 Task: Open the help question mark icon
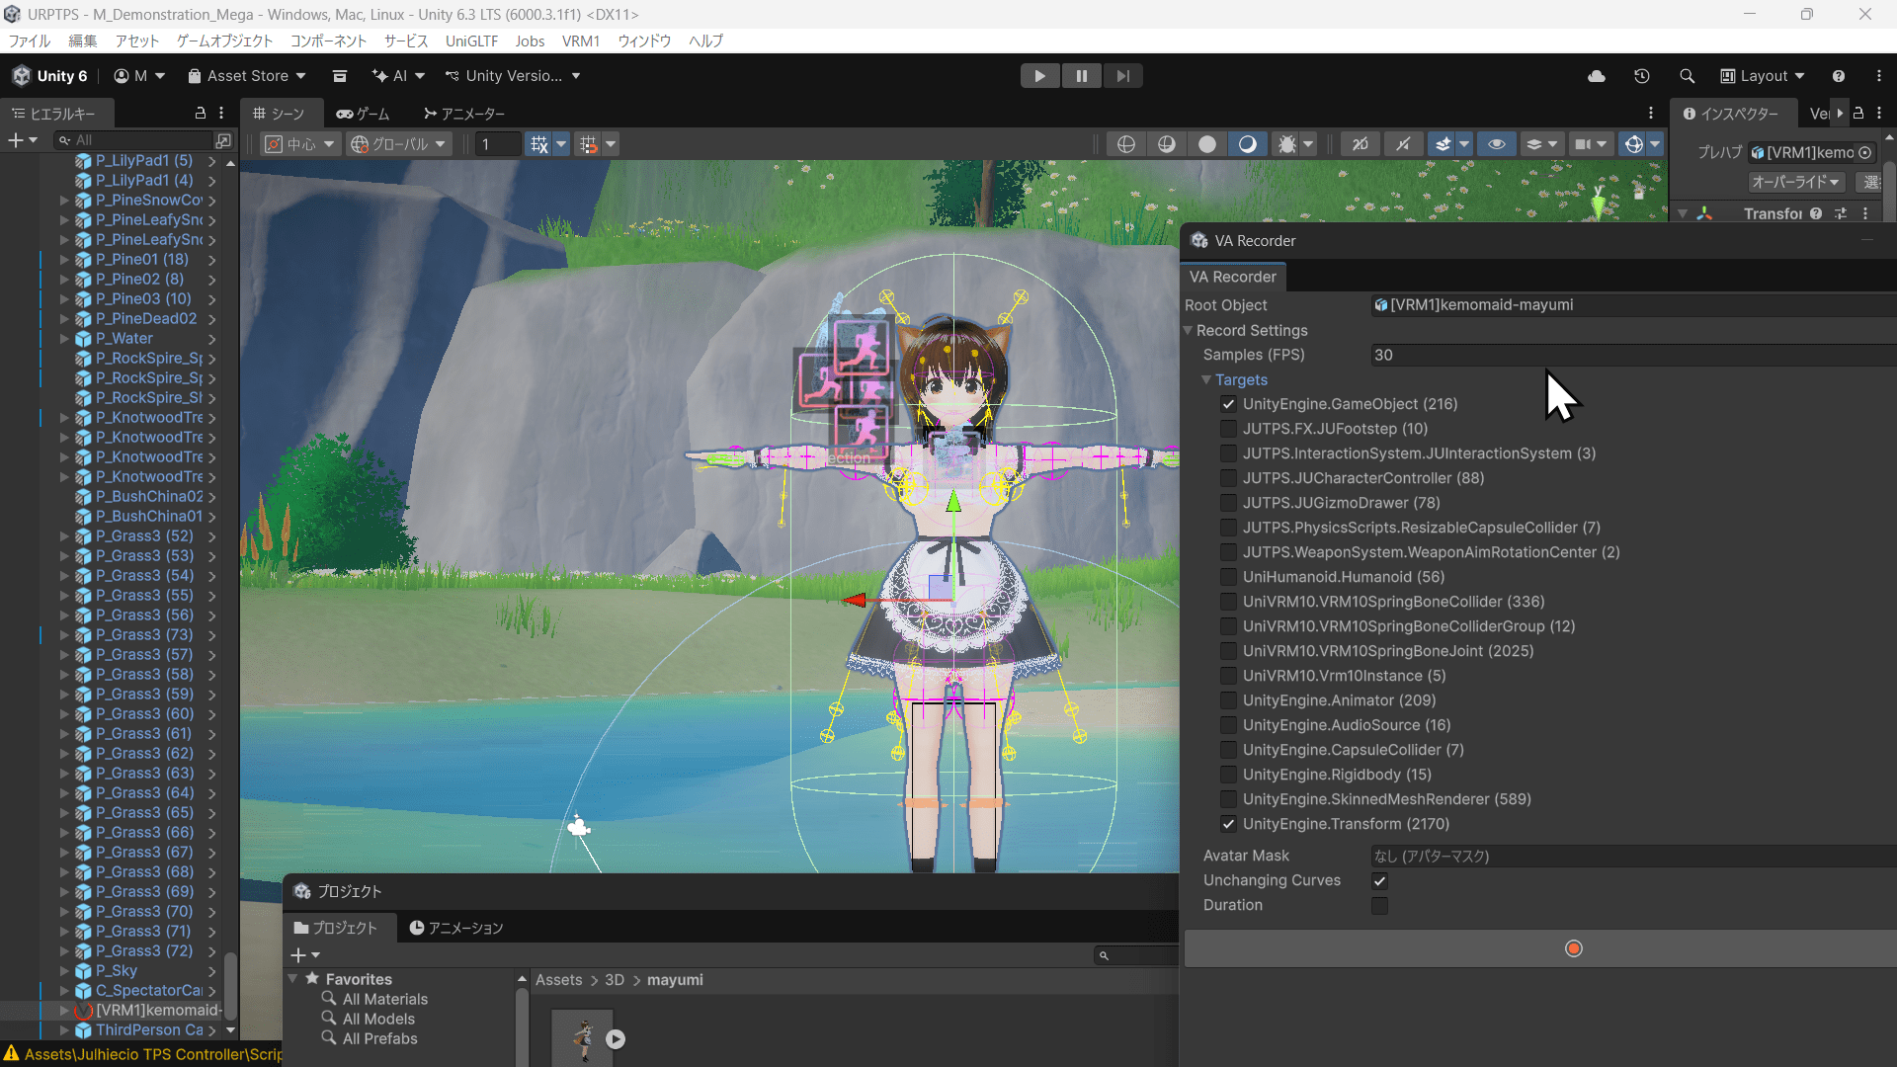tap(1839, 76)
